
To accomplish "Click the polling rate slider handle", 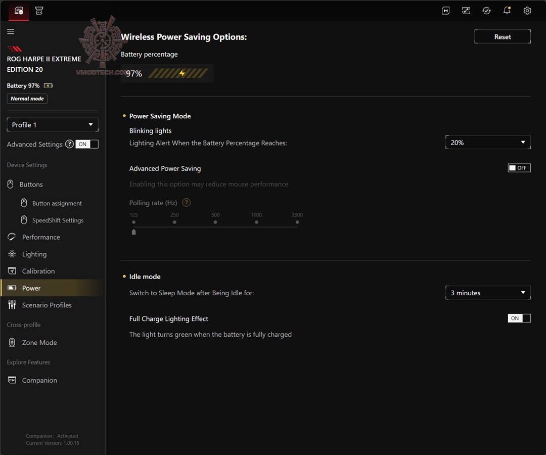I will click(133, 232).
